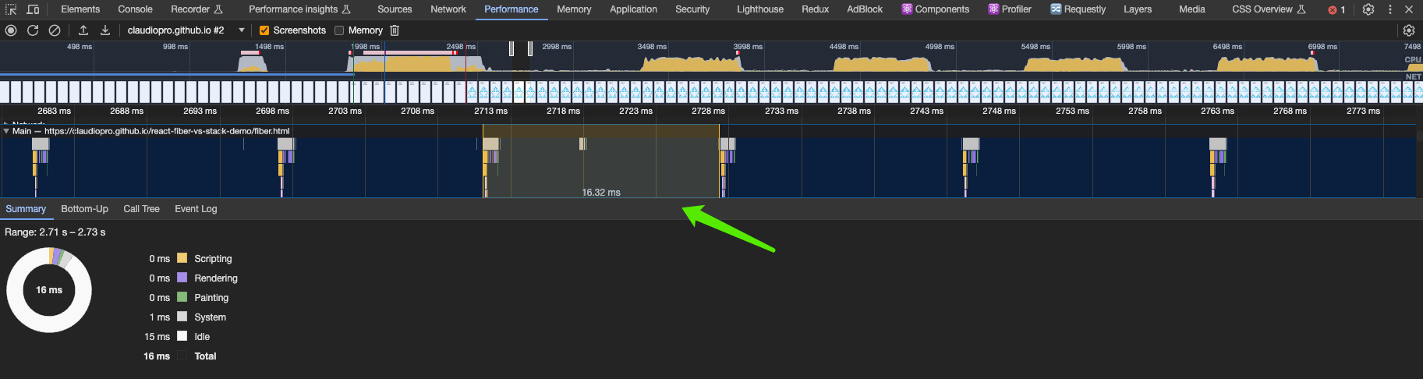This screenshot has width=1423, height=379.
Task: Open the Media tab
Action: click(x=1191, y=9)
